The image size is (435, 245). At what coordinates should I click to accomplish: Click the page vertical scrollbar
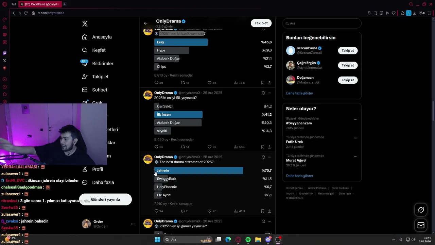click(433, 111)
